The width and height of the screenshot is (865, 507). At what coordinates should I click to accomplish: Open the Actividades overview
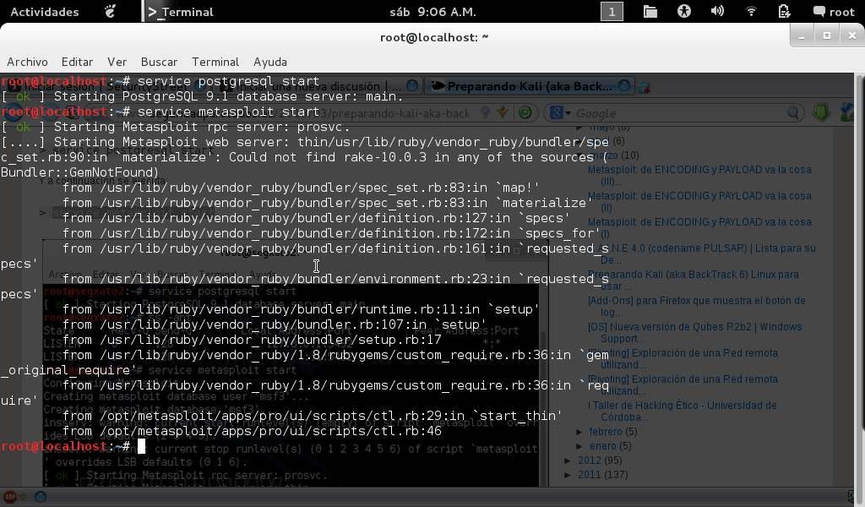44,12
